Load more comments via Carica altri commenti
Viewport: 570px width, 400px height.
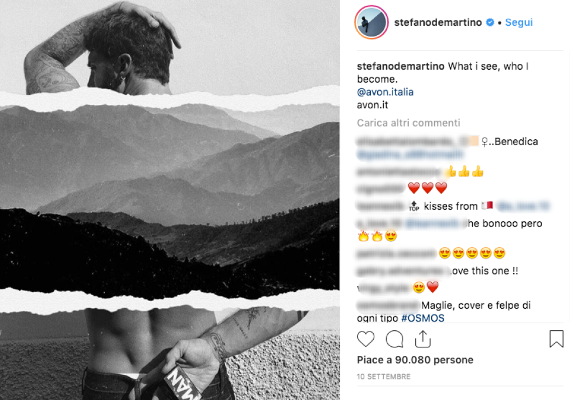[408, 123]
